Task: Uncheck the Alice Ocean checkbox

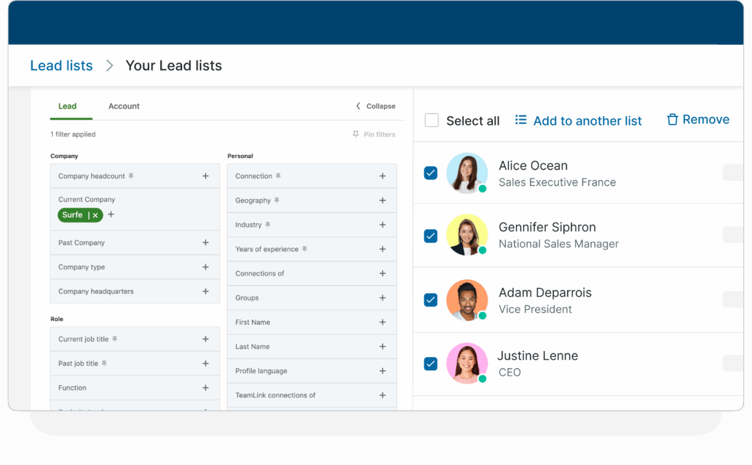Action: tap(431, 173)
